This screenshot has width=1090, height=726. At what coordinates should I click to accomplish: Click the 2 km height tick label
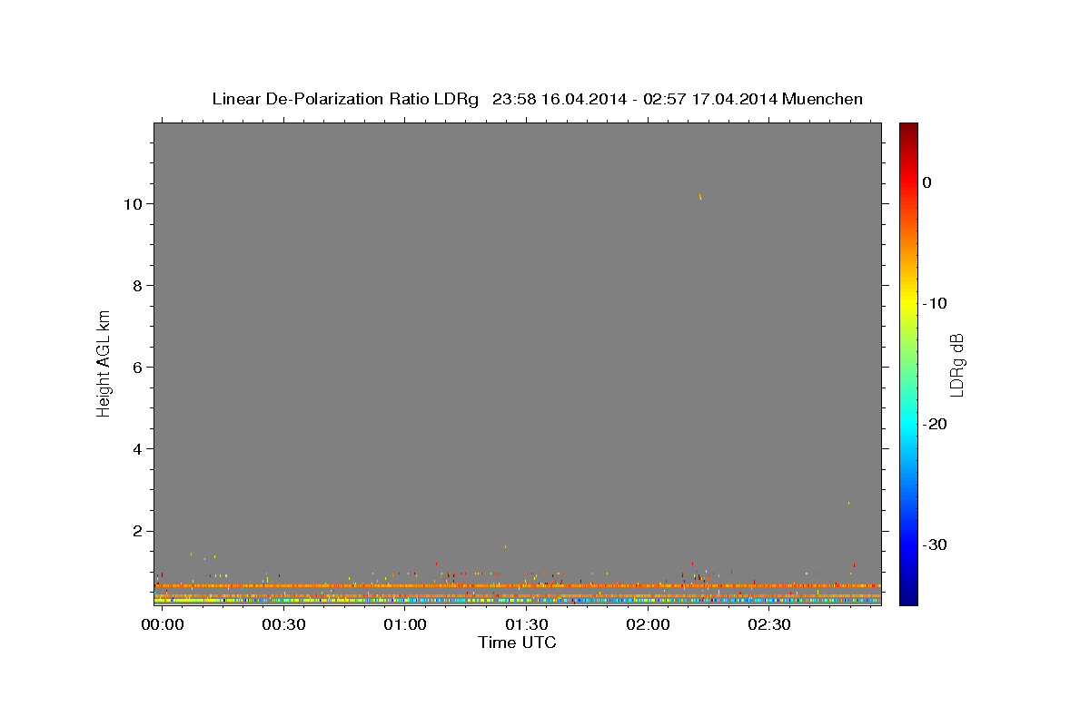pos(137,531)
